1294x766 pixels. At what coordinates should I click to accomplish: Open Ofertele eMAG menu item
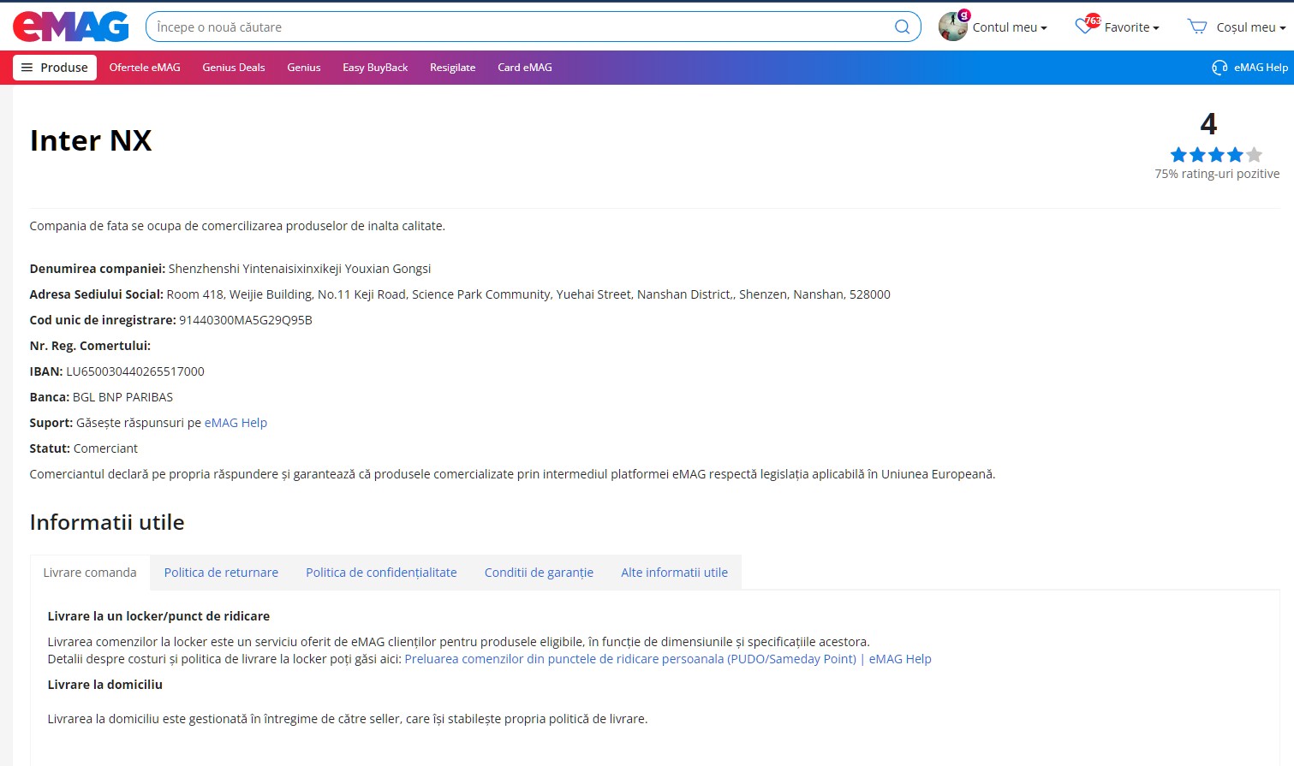[145, 68]
